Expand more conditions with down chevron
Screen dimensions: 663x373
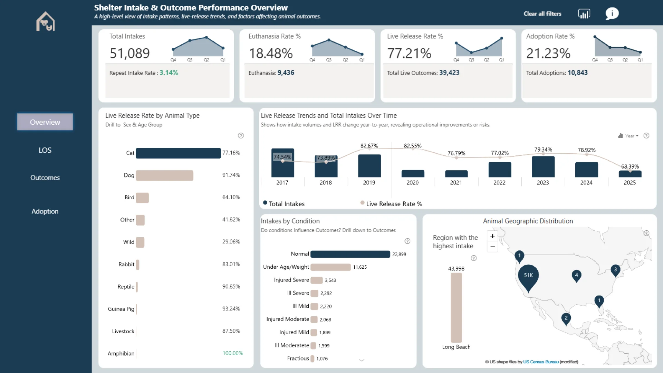[362, 360]
